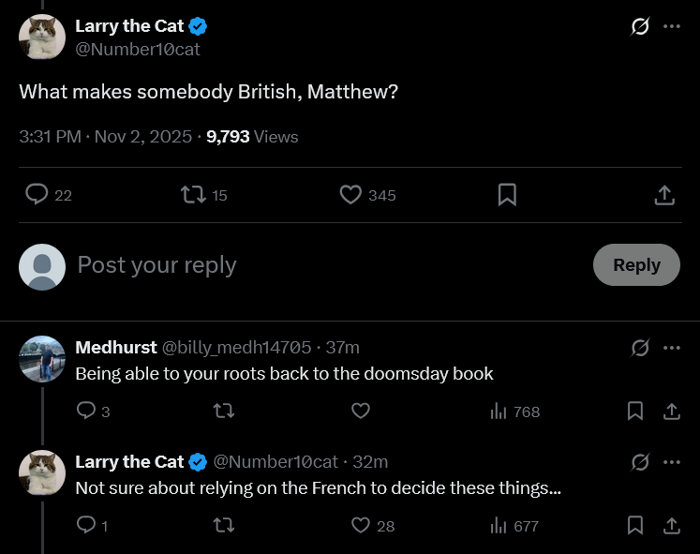The height and width of the screenshot is (554, 700).
Task: Bookmark the main Larry the Cat post
Action: pos(506,194)
